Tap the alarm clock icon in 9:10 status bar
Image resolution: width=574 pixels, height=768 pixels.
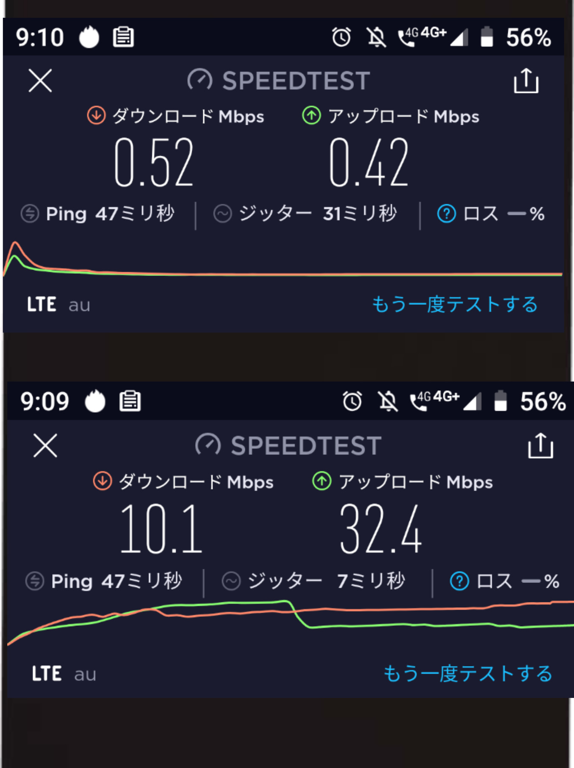point(341,37)
